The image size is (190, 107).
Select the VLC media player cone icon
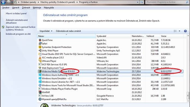40,58
